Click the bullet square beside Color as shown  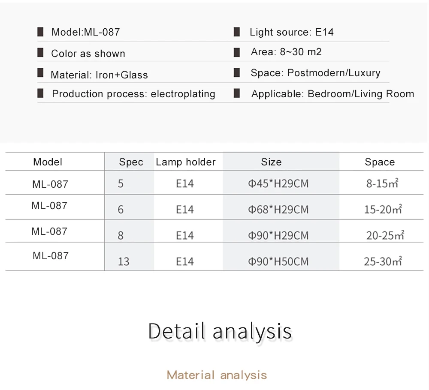coord(40,52)
